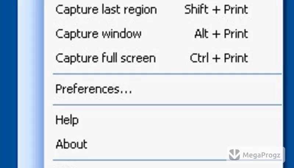
Task: Click the separator line above Preferences
Action: [x=167, y=74]
